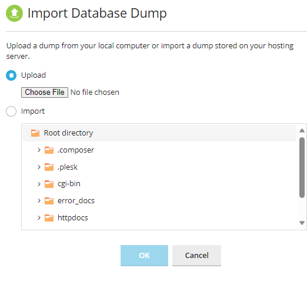Image resolution: width=307 pixels, height=281 pixels.
Task: Click the cgi-bin folder icon
Action: (49, 184)
